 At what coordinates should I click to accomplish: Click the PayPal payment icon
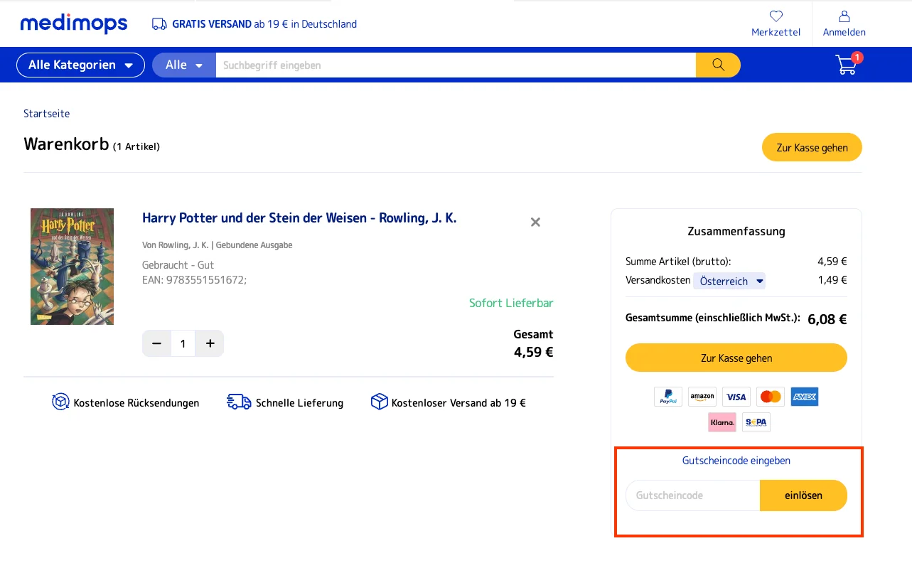pos(667,396)
